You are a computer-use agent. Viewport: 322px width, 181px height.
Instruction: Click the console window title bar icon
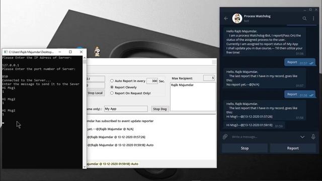pyautogui.click(x=6, y=52)
